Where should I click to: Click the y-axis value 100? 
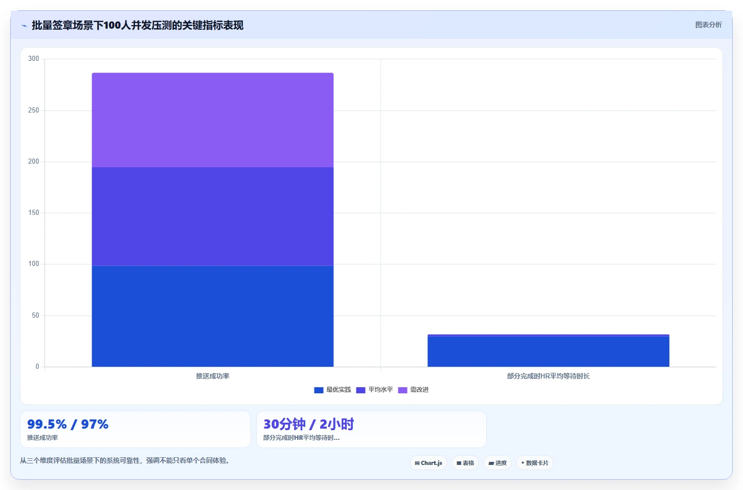pyautogui.click(x=33, y=264)
